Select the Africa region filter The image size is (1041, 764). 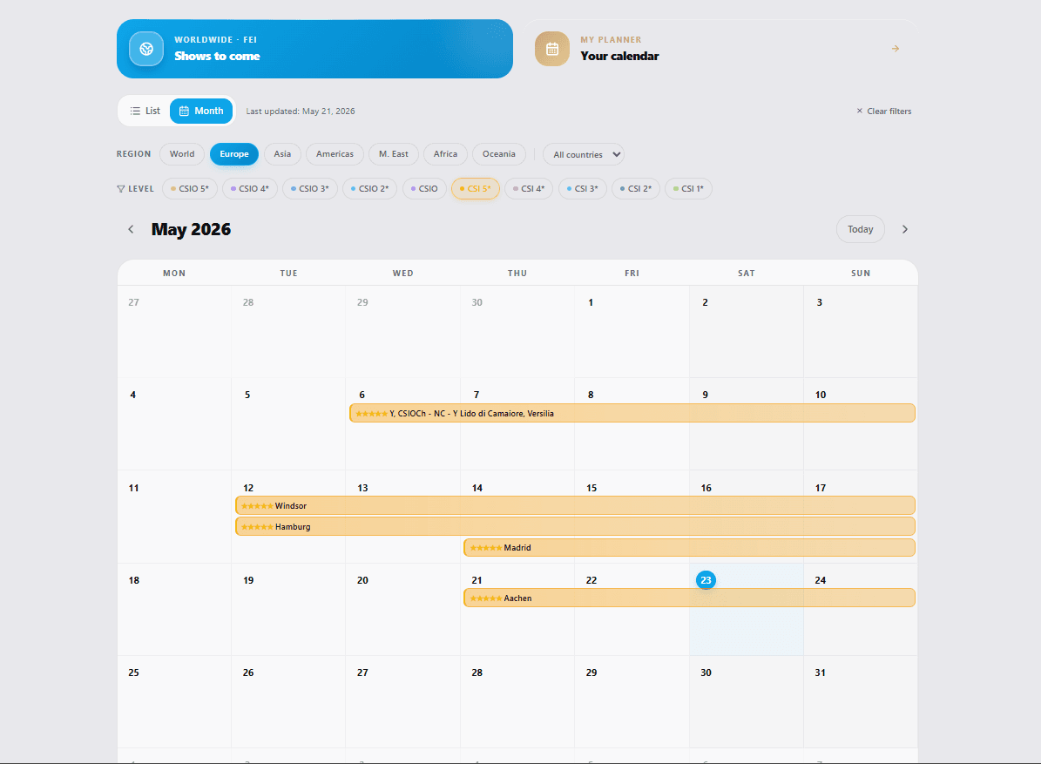(x=445, y=154)
